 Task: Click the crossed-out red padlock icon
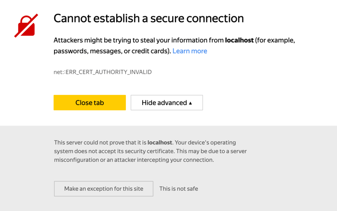pos(26,26)
